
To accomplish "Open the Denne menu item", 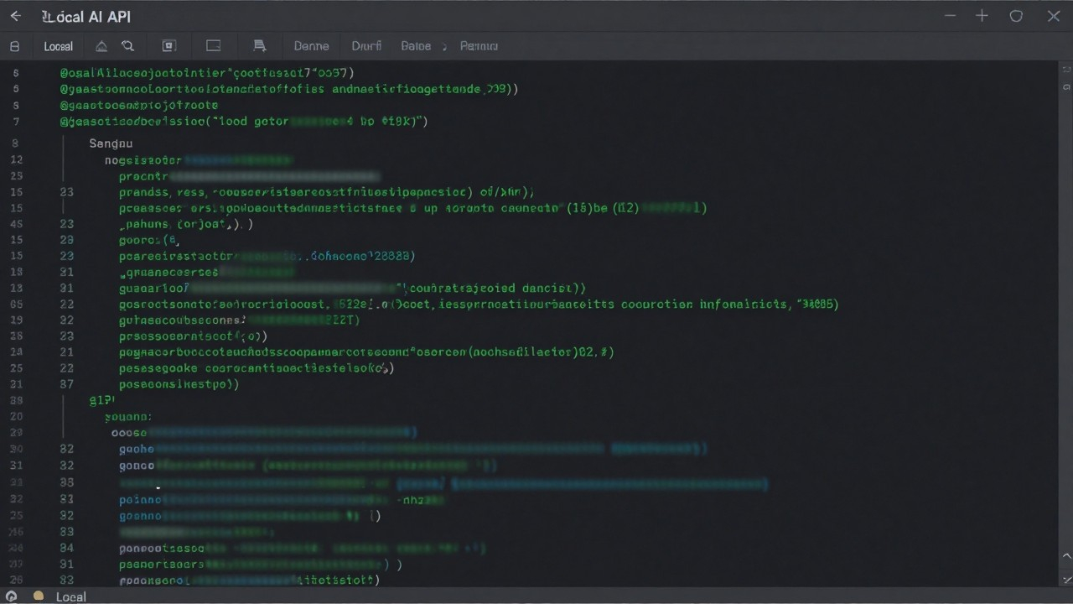I will pyautogui.click(x=311, y=46).
